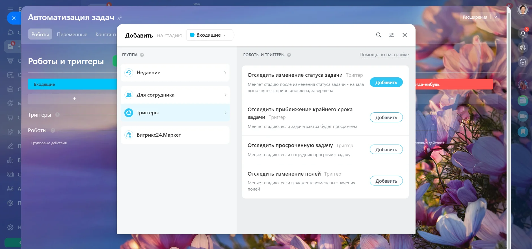The height and width of the screenshot is (249, 532).
Task: Open the filter settings sliders icon
Action: click(392, 35)
